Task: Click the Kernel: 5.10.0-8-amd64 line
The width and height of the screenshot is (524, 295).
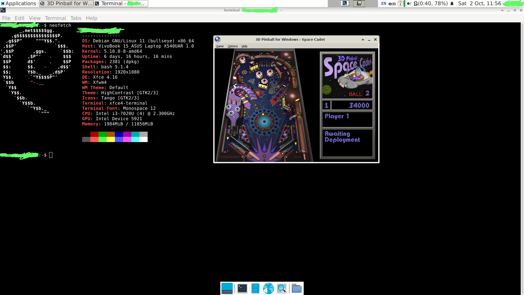Action: pos(112,51)
